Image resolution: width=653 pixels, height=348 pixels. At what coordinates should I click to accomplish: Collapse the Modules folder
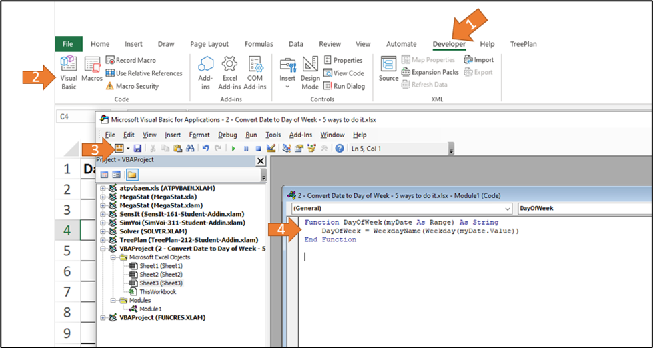tap(113, 300)
